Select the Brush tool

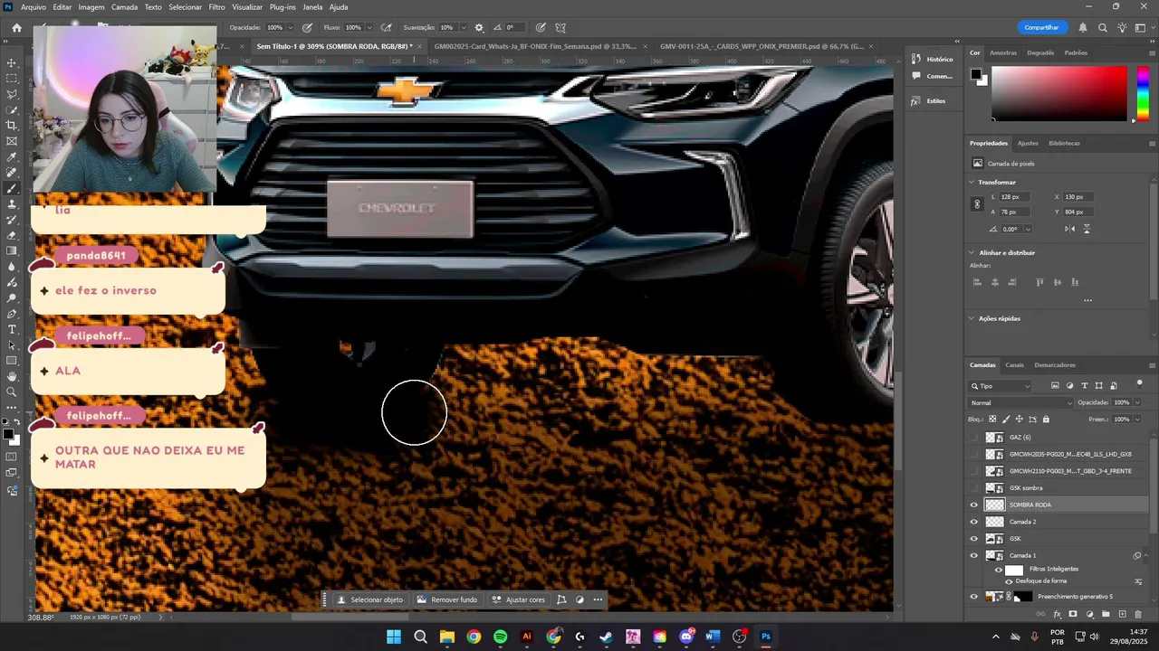click(x=12, y=189)
